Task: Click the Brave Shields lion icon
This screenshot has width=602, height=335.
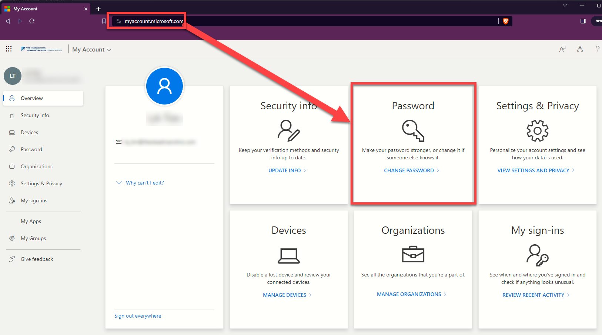Action: click(506, 21)
